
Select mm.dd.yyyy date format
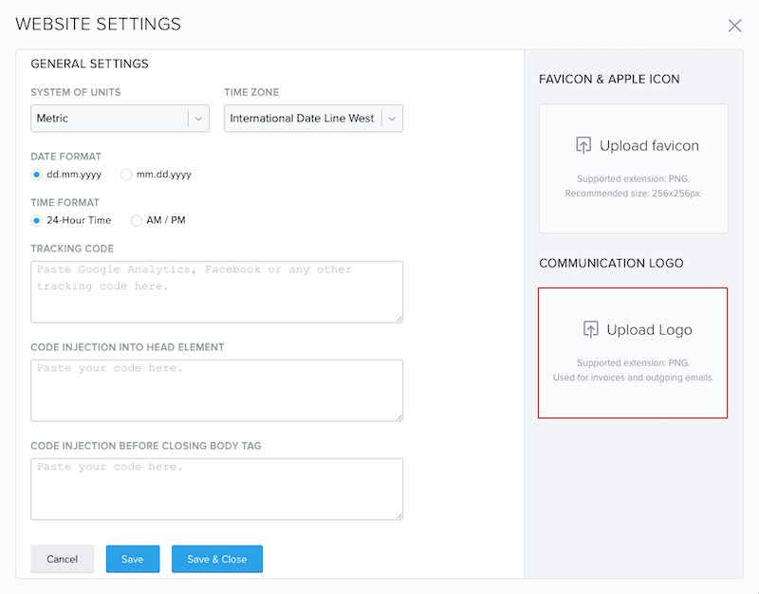tap(126, 175)
